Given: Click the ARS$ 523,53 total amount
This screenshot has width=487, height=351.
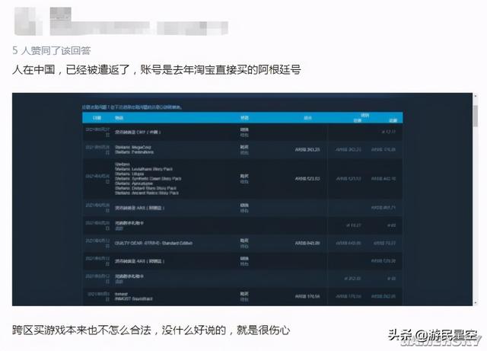Looking at the screenshot, I should 307,178.
